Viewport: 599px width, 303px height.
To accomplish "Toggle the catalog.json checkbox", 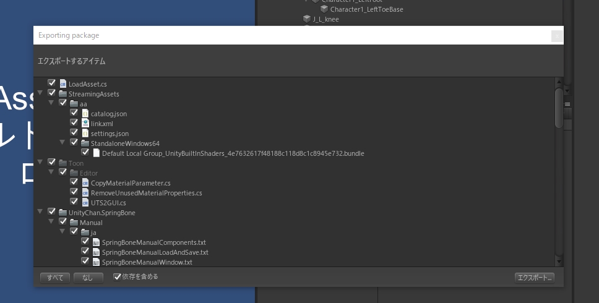I will [74, 113].
